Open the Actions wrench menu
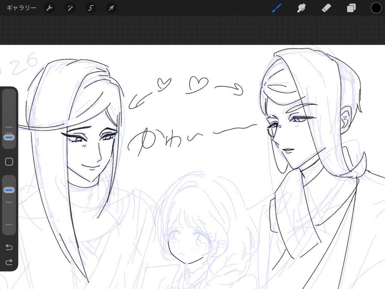Screen dimensions: 385x289 (x=49, y=8)
